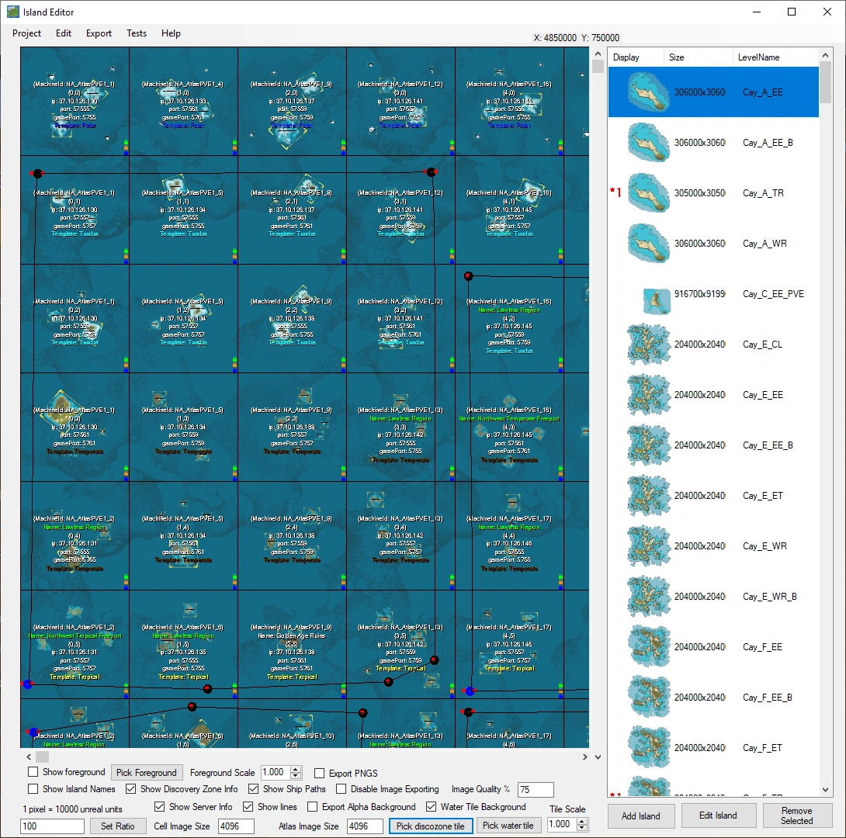Viewport: 846px width, 838px height.
Task: Click the Pick water tile button
Action: tap(508, 826)
